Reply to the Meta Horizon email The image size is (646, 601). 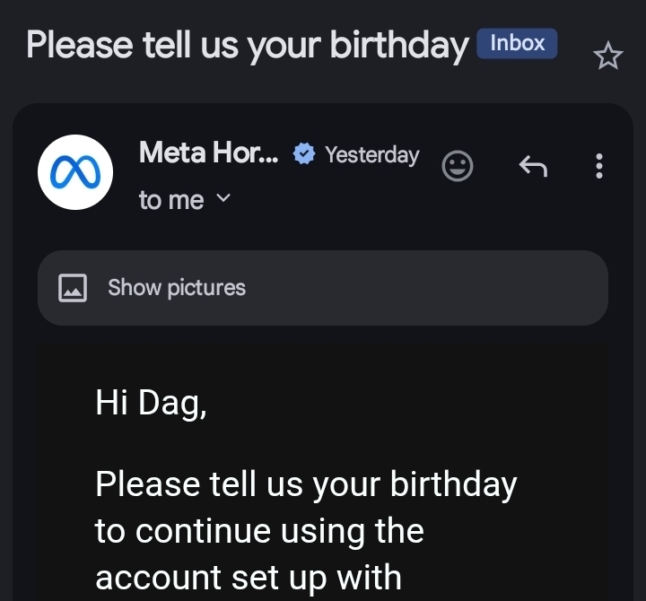pyautogui.click(x=533, y=166)
